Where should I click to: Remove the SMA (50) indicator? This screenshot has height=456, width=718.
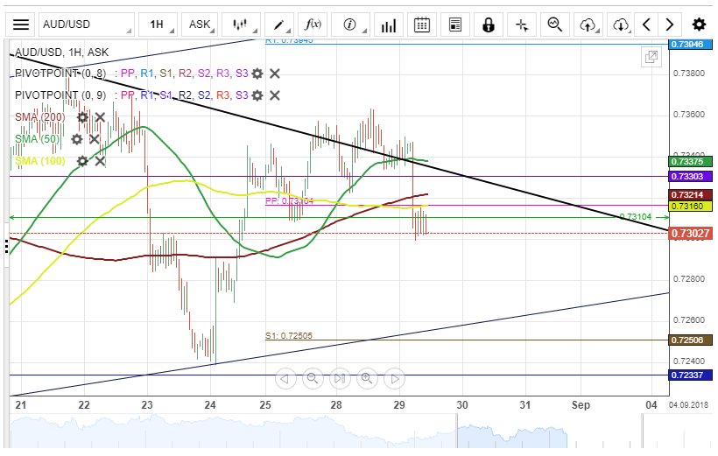coord(94,139)
